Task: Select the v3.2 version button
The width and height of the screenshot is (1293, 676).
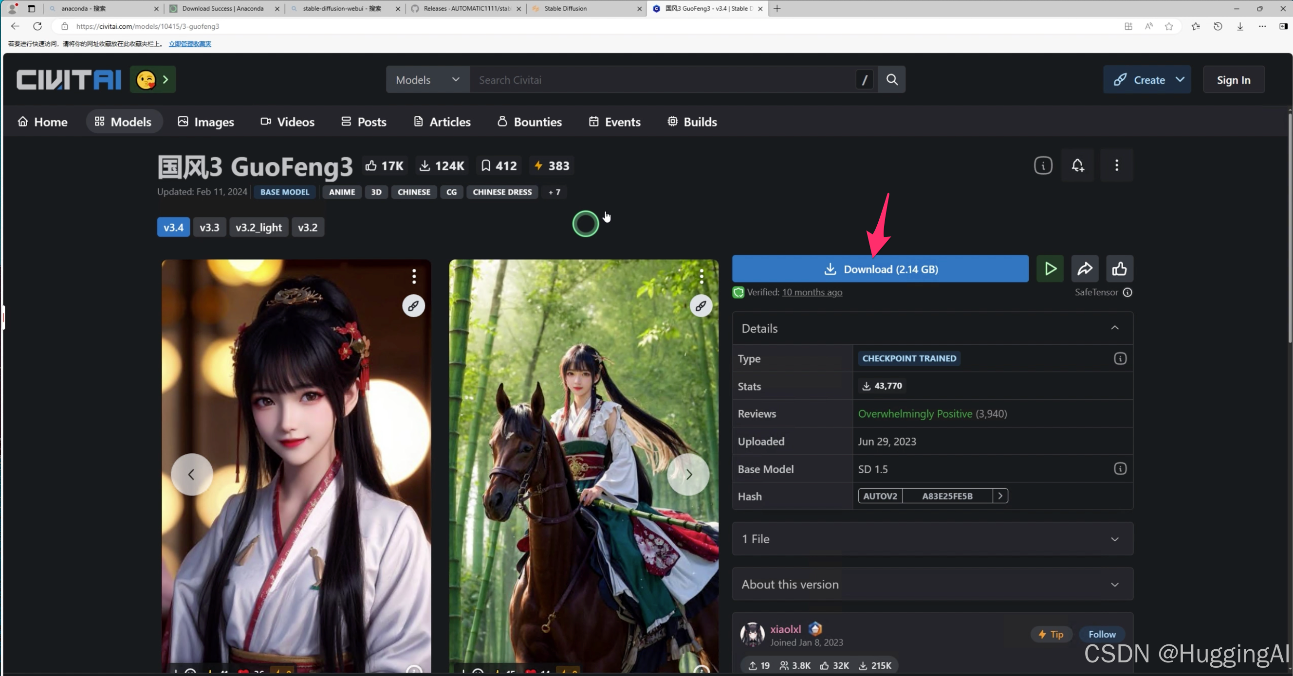Action: coord(307,227)
